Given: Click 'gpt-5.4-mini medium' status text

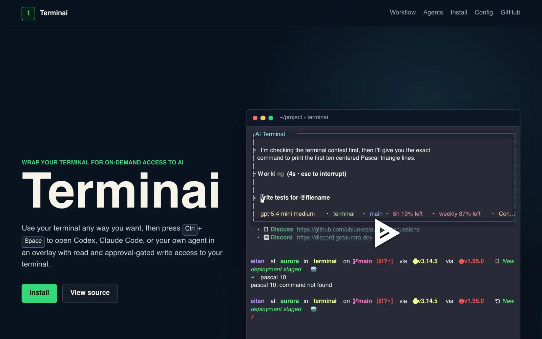Looking at the screenshot, I should pos(288,214).
